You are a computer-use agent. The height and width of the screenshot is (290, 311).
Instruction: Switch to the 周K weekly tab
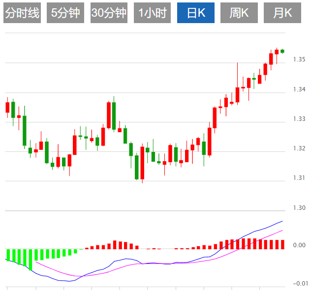tap(239, 13)
